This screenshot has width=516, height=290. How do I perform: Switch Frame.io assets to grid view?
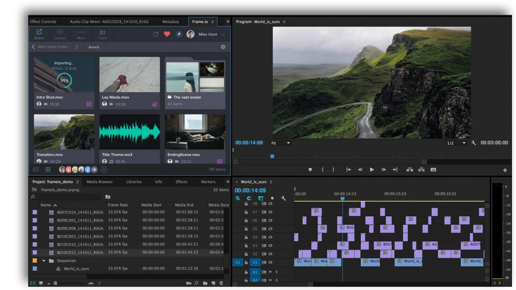click(48, 170)
